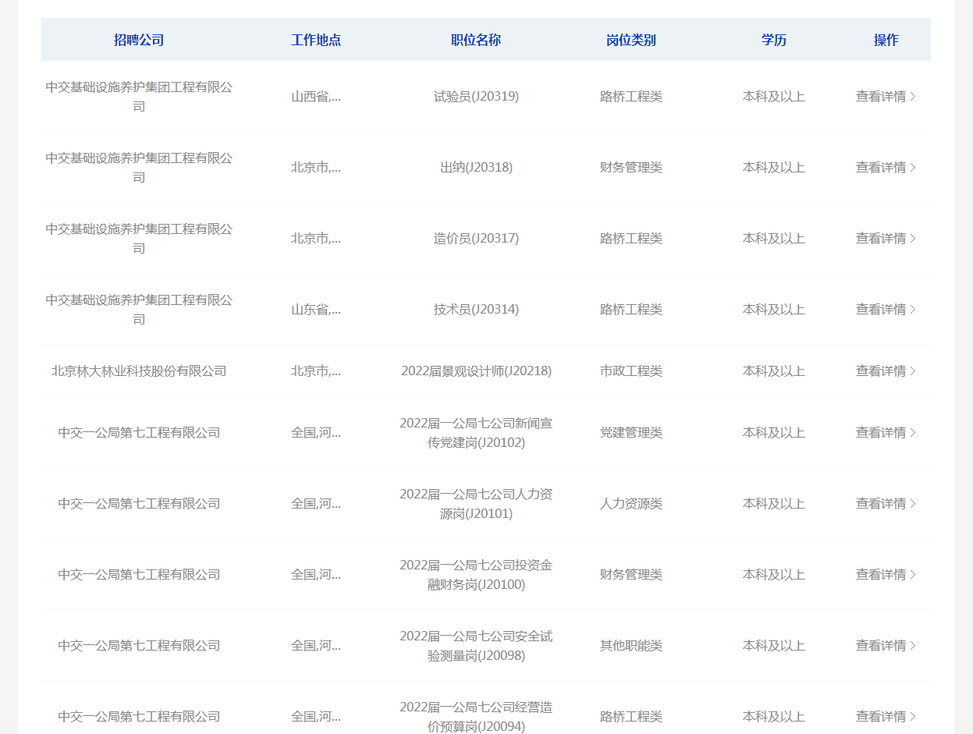Select the job title 试验员(J20319)
This screenshot has width=973, height=734.
pos(476,97)
